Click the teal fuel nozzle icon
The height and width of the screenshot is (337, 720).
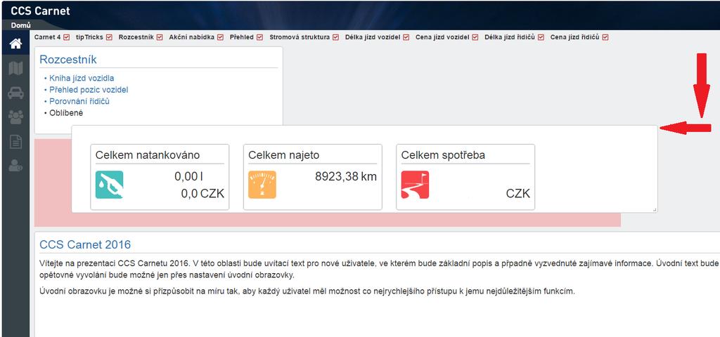click(x=109, y=185)
